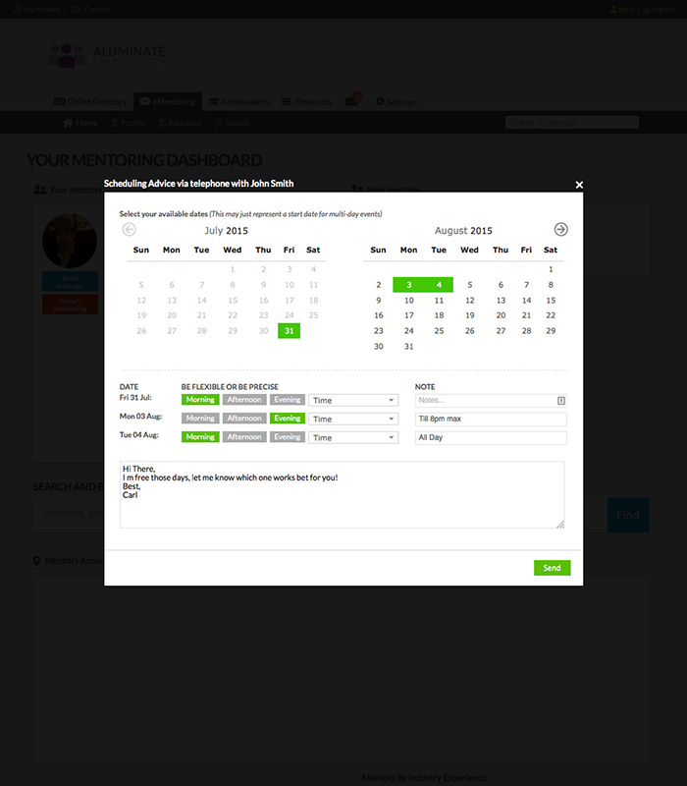
Task: Select August 22 in the calendar
Action: coord(551,315)
